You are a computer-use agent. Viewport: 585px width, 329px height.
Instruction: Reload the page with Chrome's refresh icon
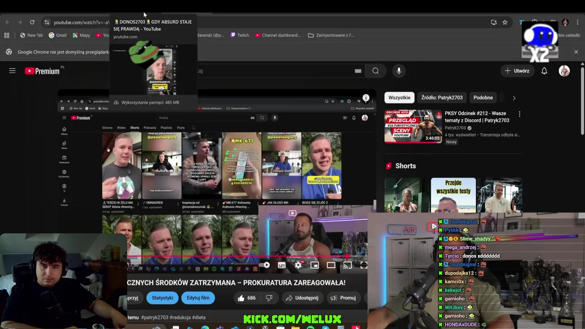(32, 22)
